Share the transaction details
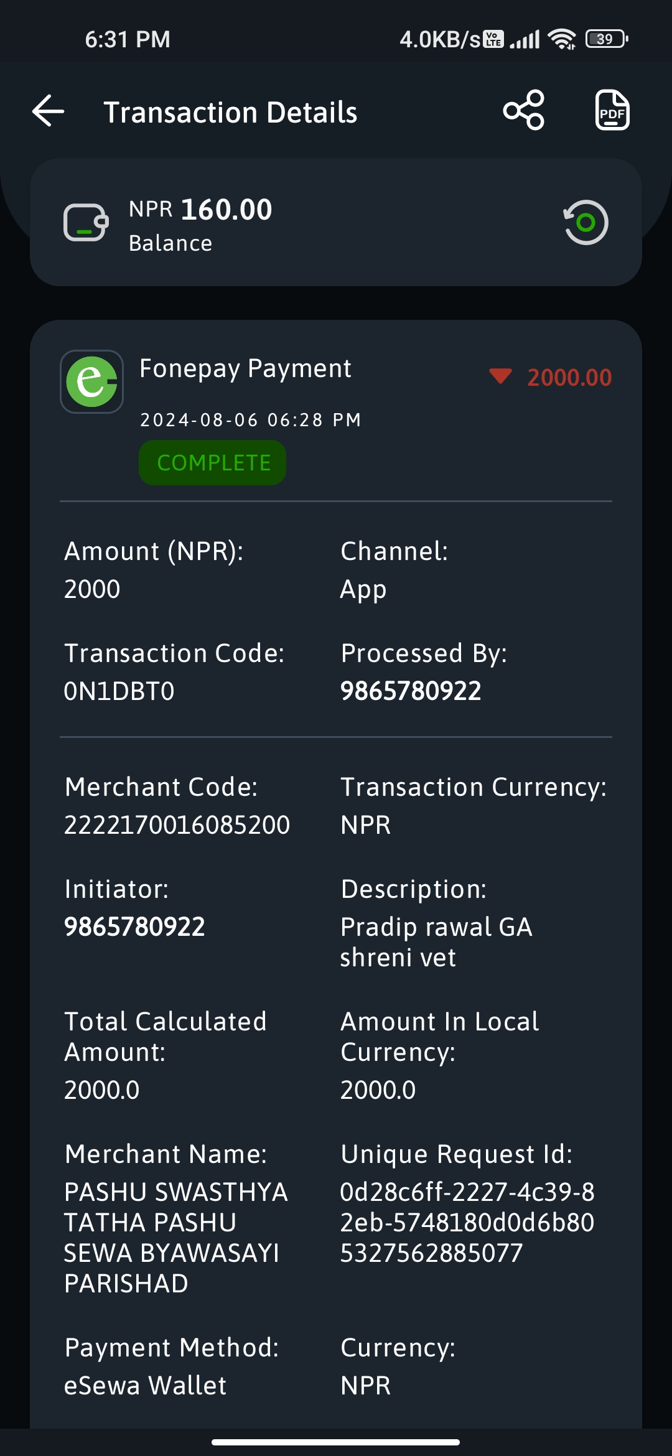This screenshot has width=672, height=1456. (524, 110)
